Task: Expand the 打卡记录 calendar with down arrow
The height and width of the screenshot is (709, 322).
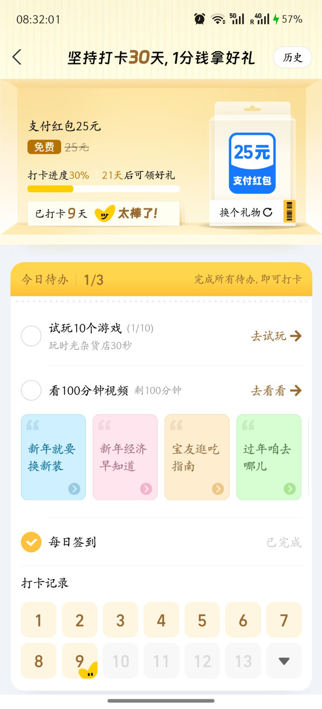Action: 284,661
